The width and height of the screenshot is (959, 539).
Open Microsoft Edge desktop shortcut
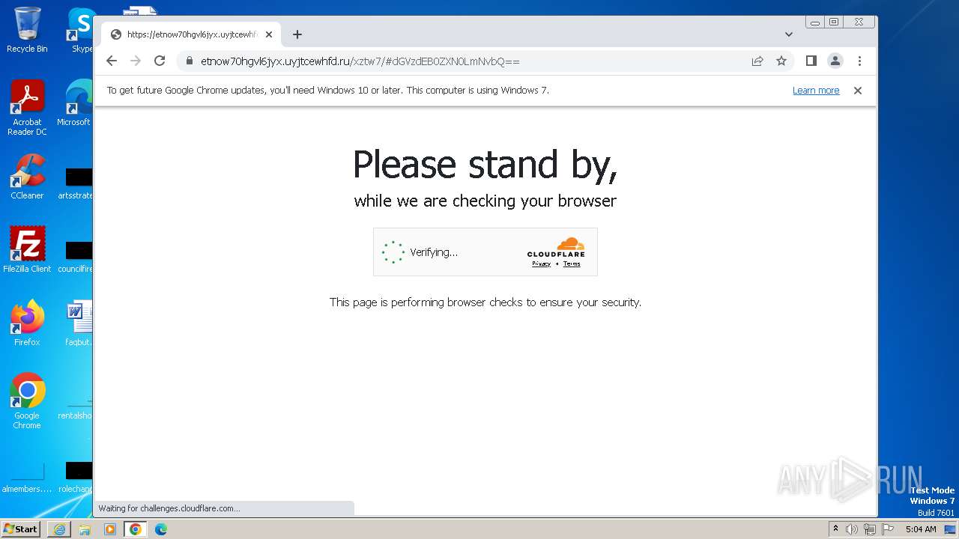pyautogui.click(x=76, y=103)
